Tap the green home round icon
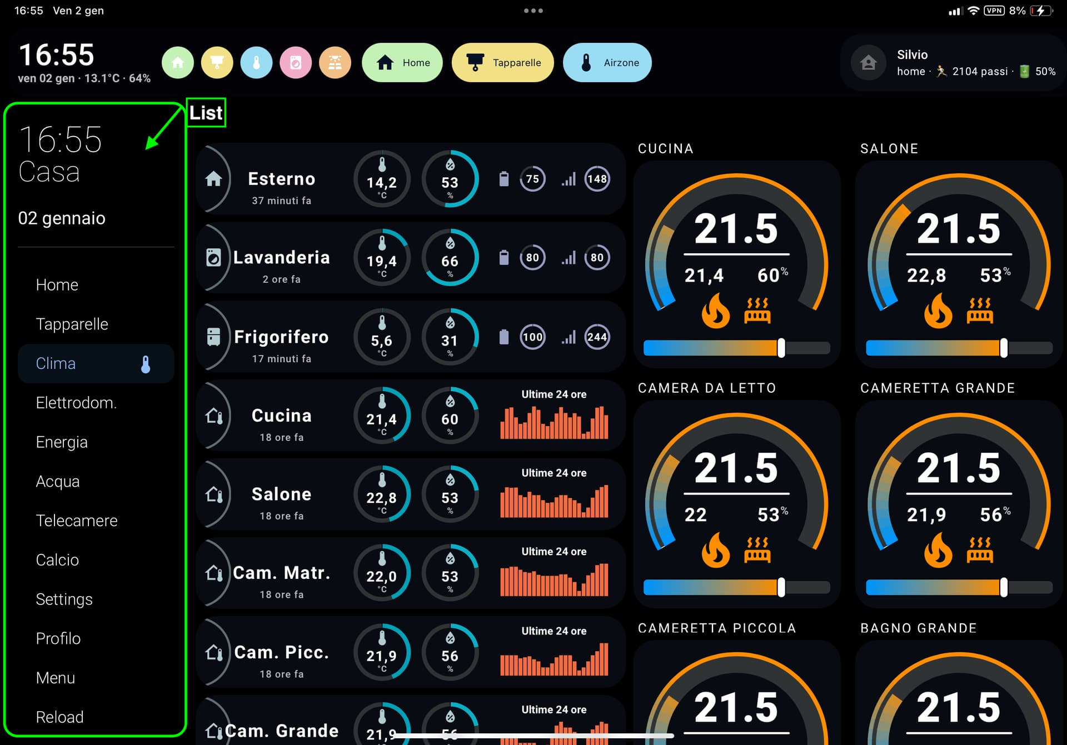Viewport: 1067px width, 745px height. 178,63
